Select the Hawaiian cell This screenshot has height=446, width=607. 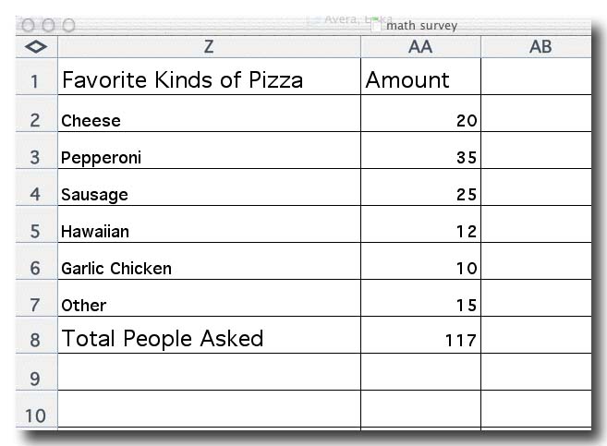coord(209,224)
